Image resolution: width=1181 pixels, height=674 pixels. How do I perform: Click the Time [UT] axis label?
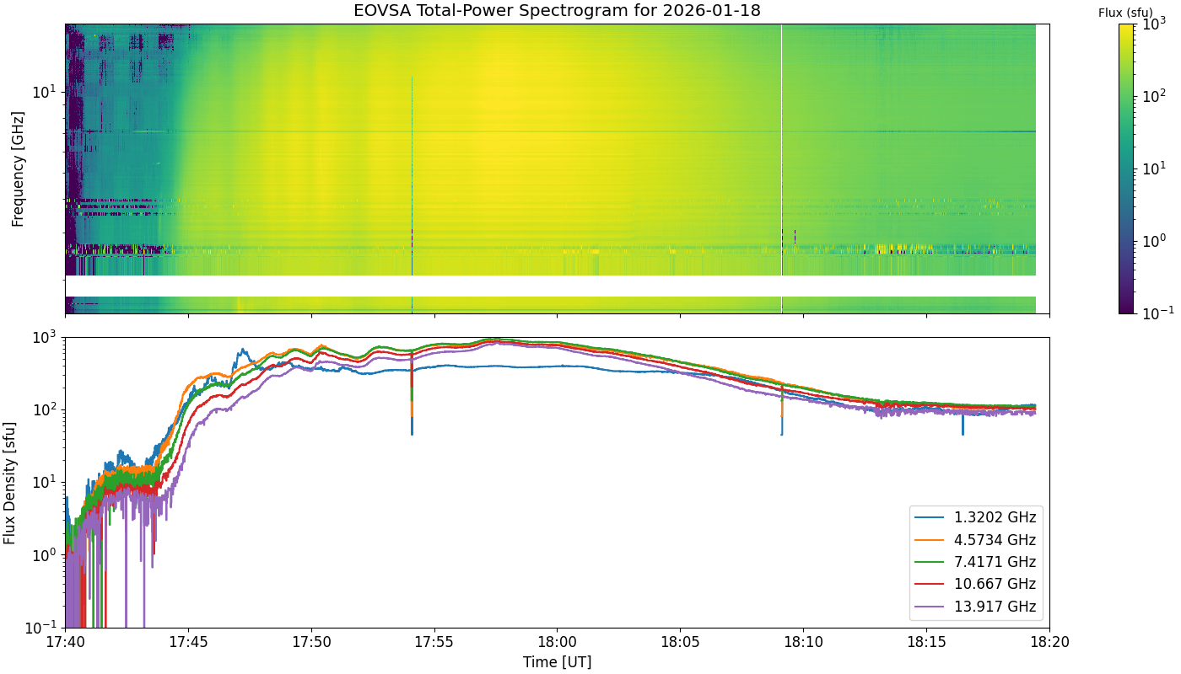557,662
